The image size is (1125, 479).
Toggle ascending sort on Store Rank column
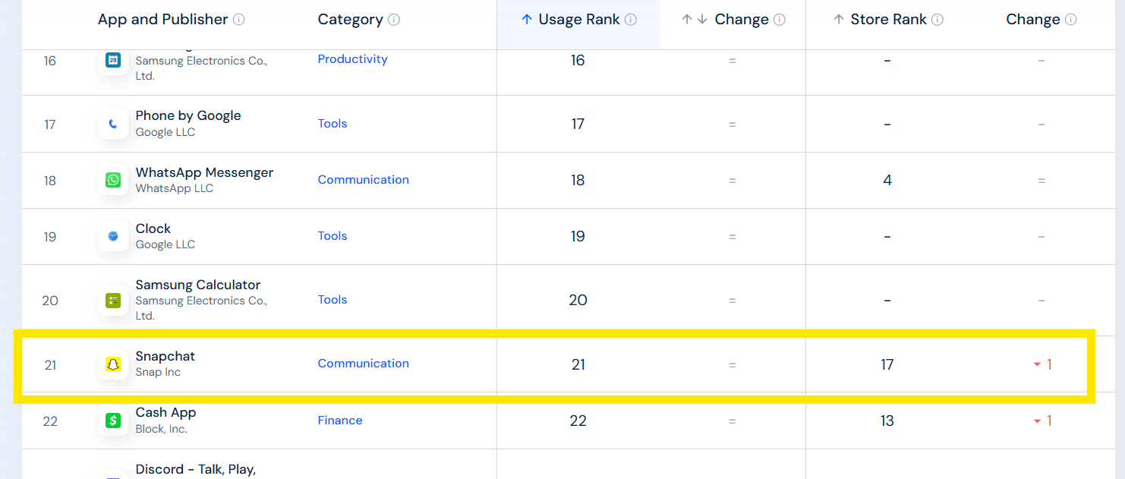(839, 19)
